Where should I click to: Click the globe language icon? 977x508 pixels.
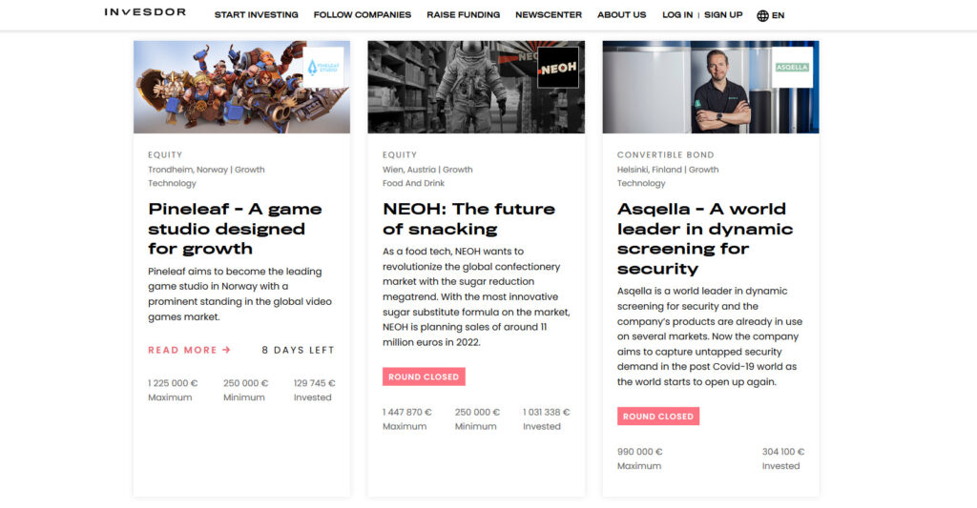pos(762,15)
